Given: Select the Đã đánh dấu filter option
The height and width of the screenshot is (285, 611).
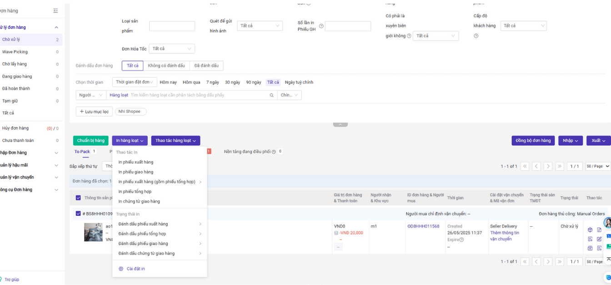Looking at the screenshot, I should pos(206,66).
